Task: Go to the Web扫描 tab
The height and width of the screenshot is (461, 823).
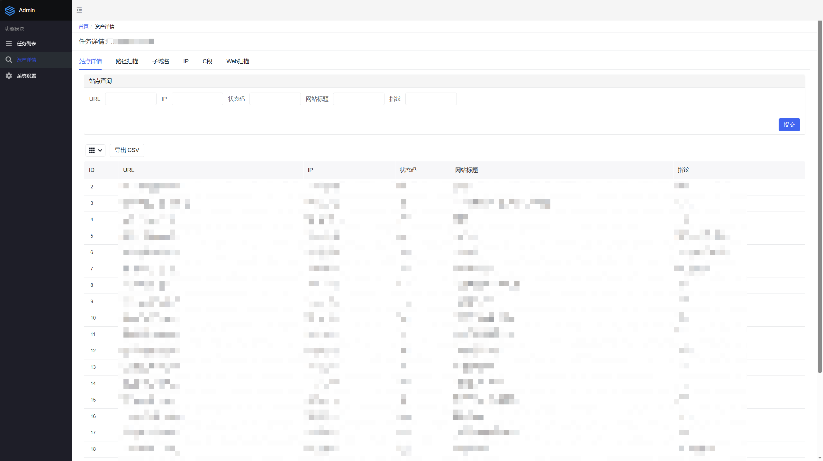Action: coord(238,61)
